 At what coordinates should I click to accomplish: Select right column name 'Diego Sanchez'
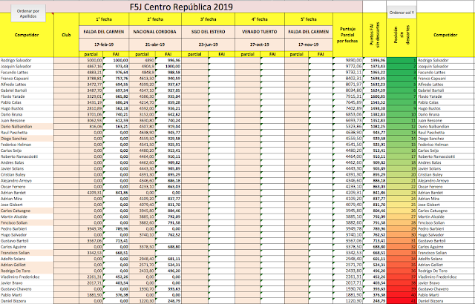[430, 139]
